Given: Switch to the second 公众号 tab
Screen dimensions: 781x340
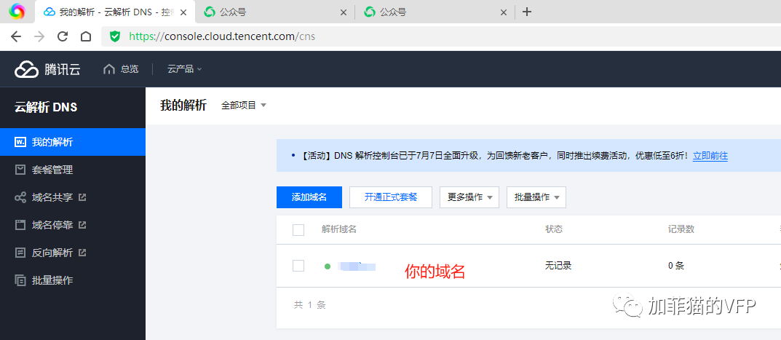Looking at the screenshot, I should pos(435,12).
